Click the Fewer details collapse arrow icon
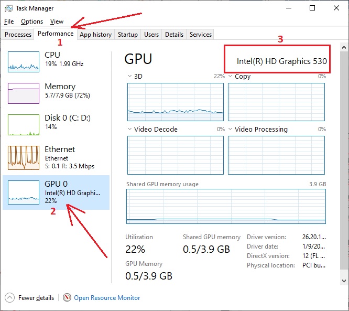This screenshot has height=311, width=349. coord(9,298)
